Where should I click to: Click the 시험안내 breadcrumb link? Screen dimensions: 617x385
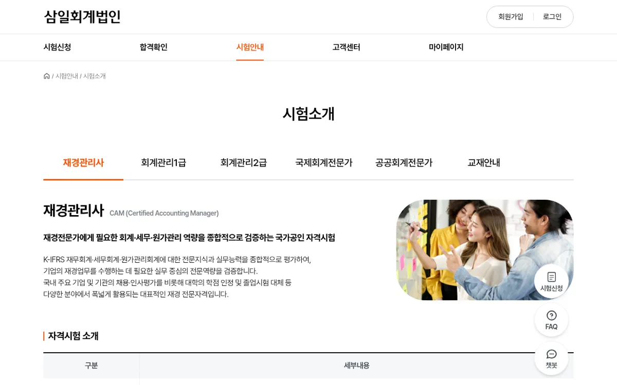click(x=67, y=76)
